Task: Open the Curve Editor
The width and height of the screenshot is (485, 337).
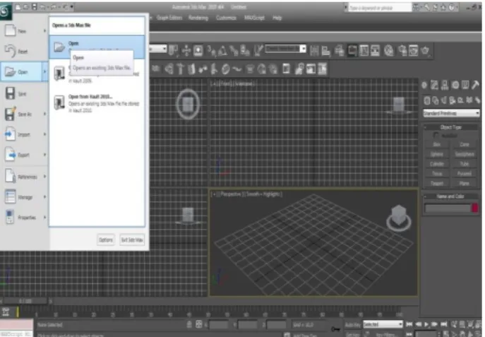Action: tap(364, 50)
